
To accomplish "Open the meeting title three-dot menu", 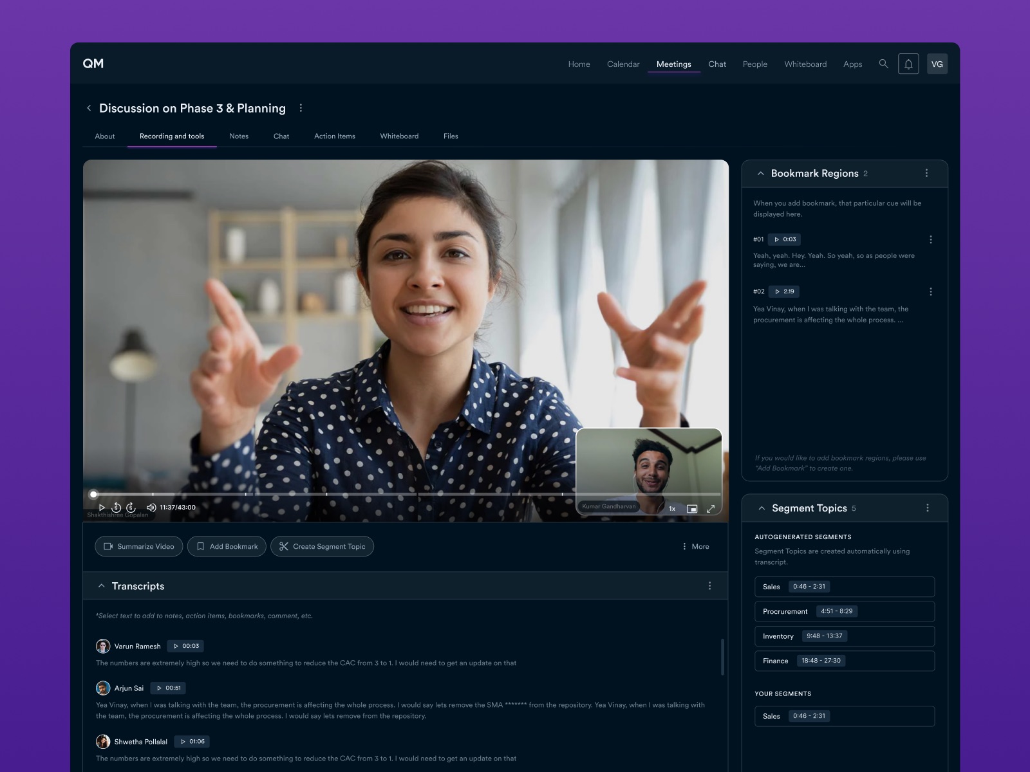I will point(301,108).
